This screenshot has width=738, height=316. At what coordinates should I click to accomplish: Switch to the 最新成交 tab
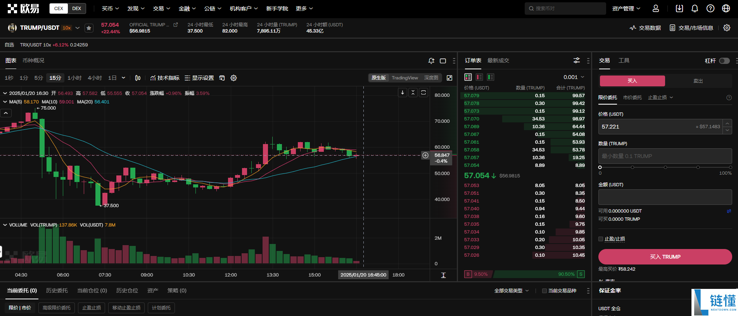[x=498, y=60]
